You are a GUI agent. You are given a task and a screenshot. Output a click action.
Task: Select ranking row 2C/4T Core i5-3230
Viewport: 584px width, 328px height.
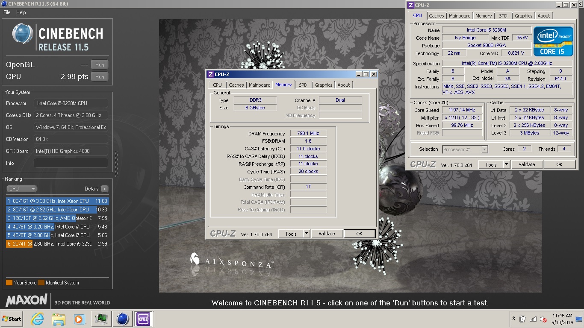(57, 244)
